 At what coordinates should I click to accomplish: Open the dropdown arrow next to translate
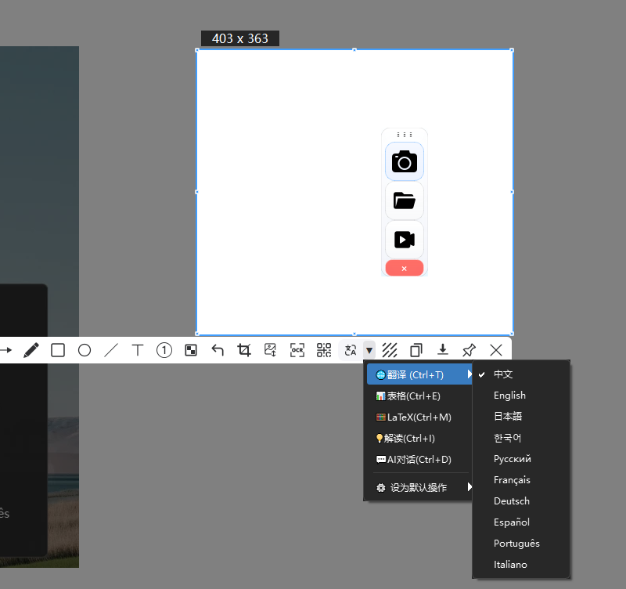tap(369, 350)
